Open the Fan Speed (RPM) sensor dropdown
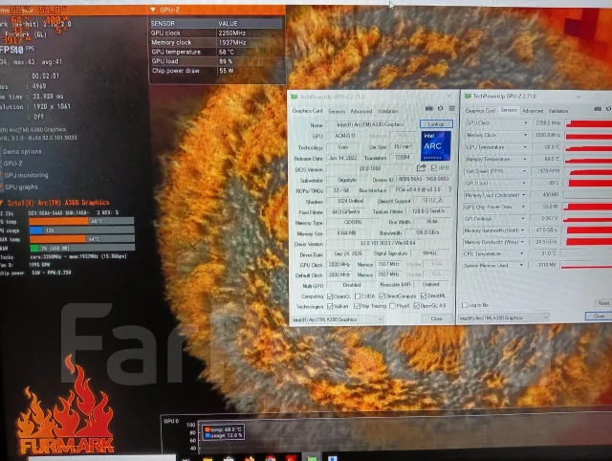 click(524, 171)
